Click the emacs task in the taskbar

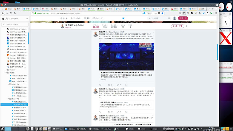[94, 129]
